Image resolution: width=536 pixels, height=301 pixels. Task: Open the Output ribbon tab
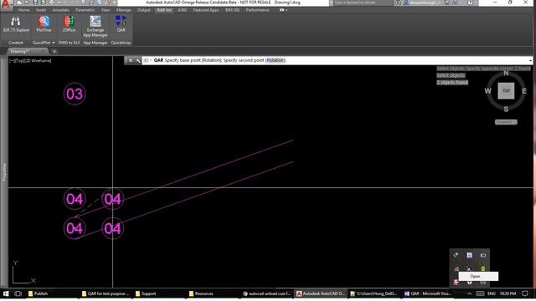click(x=143, y=10)
